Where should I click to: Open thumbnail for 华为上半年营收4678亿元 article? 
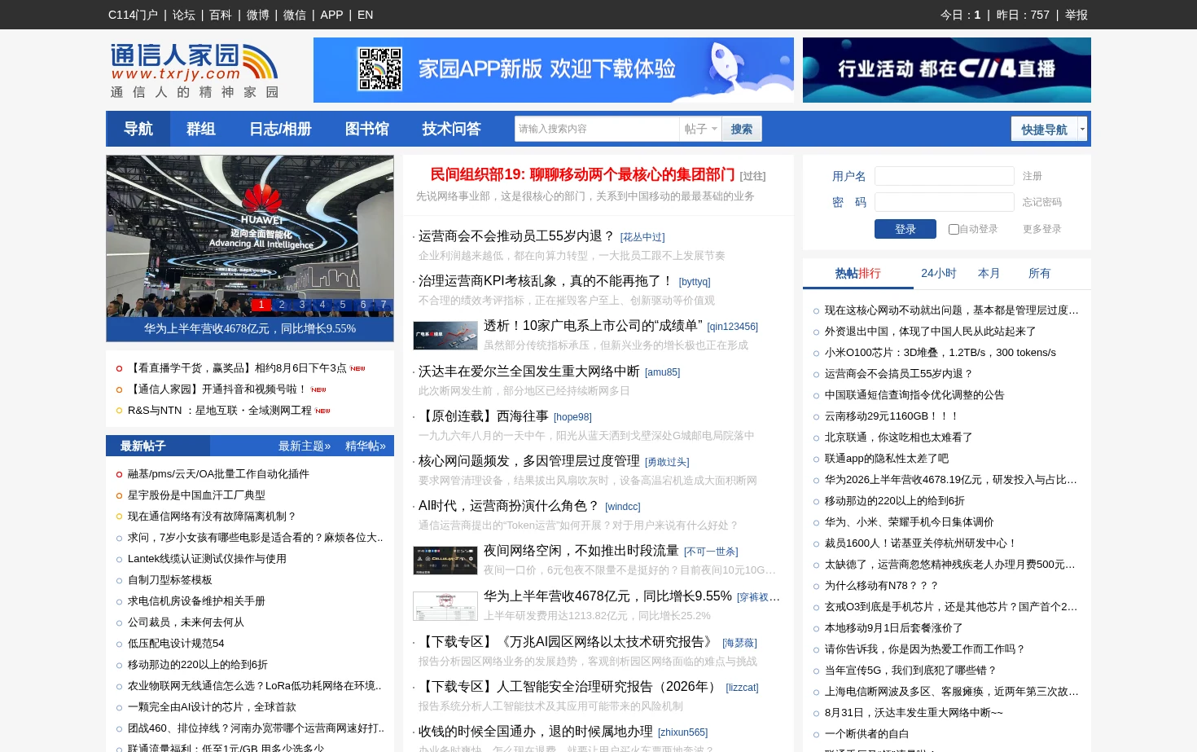click(445, 606)
